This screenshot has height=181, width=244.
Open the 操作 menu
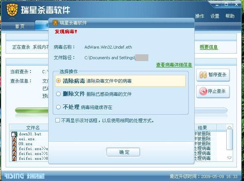200,16
